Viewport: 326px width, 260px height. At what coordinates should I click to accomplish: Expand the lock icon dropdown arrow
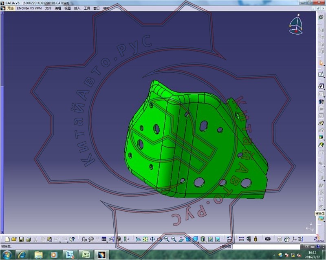[122, 242]
